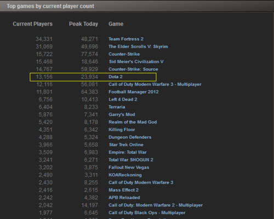The height and width of the screenshot is (219, 274).
Task: Click the 'Top games by current player count' title
Action: click(x=50, y=6)
